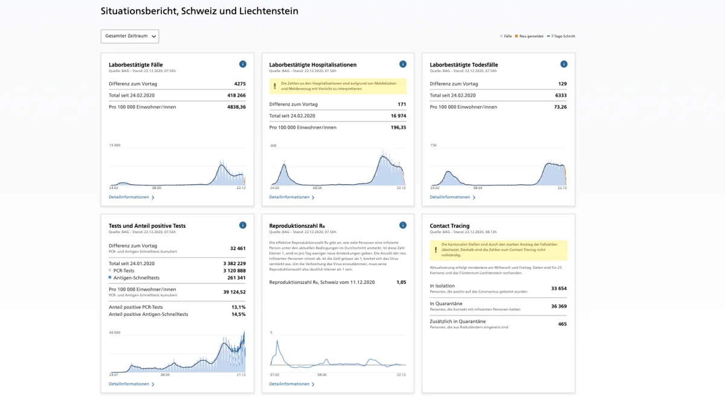Click the Todesfälle chart
The height and width of the screenshot is (412, 725).
pyautogui.click(x=498, y=167)
